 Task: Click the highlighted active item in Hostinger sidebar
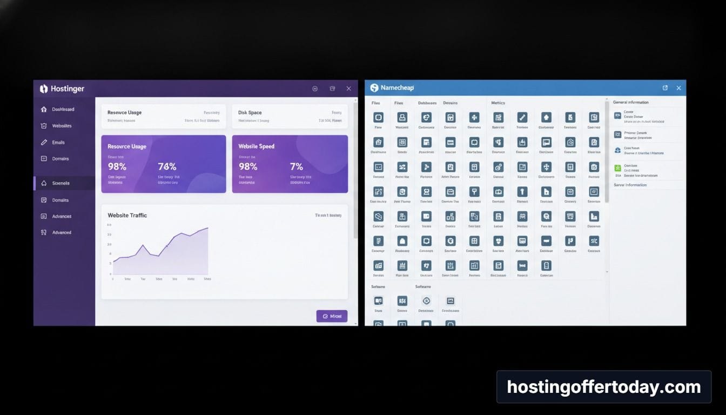point(64,183)
